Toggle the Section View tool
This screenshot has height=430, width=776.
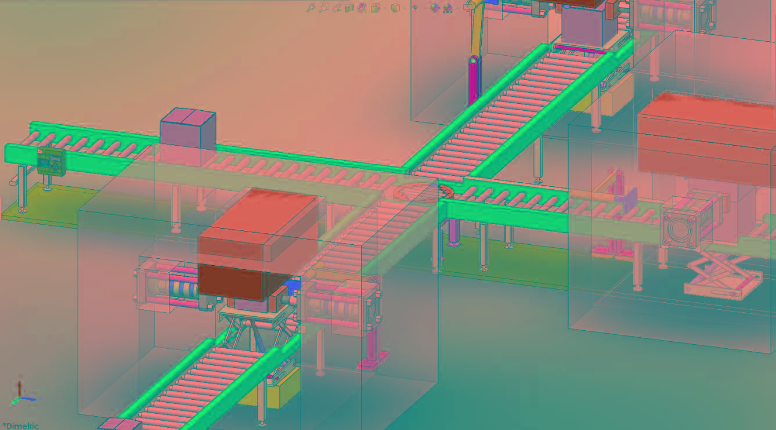click(x=349, y=8)
